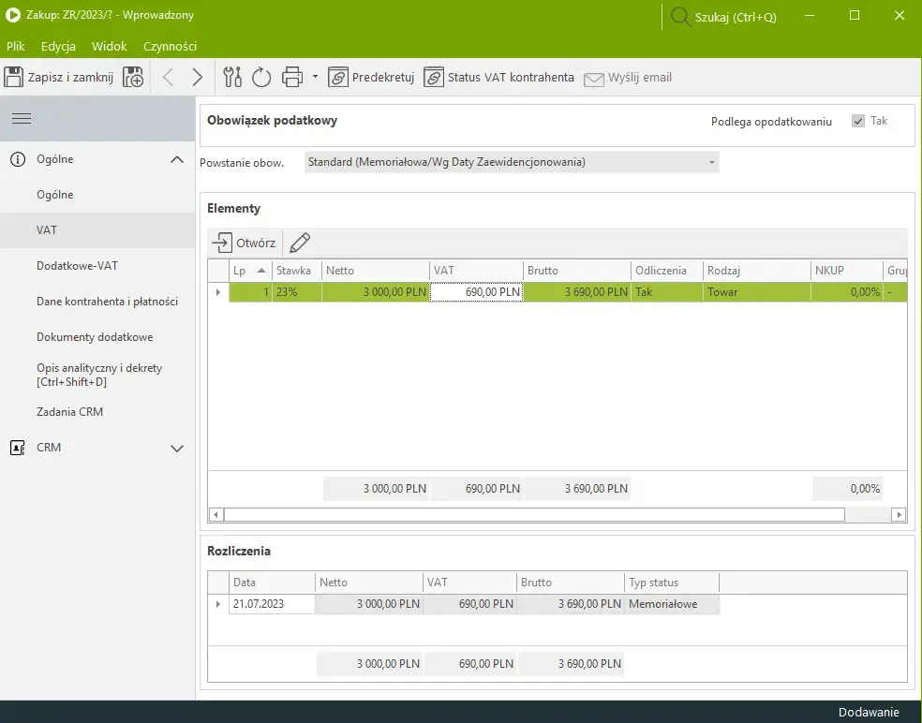Select Dodatkowe-VAT in the sidebar
The width and height of the screenshot is (922, 723).
tap(78, 266)
